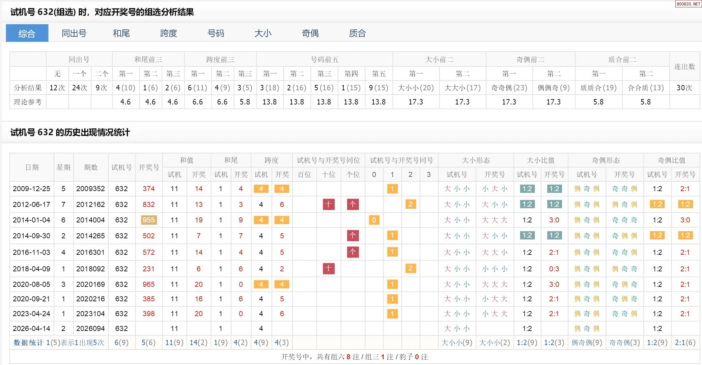Open the 跨度 tab
This screenshot has width=702, height=365.
(x=168, y=33)
